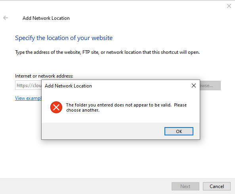Click the "https://clou" text in address box
Viewport: 235px width, 194px height.
29,86
